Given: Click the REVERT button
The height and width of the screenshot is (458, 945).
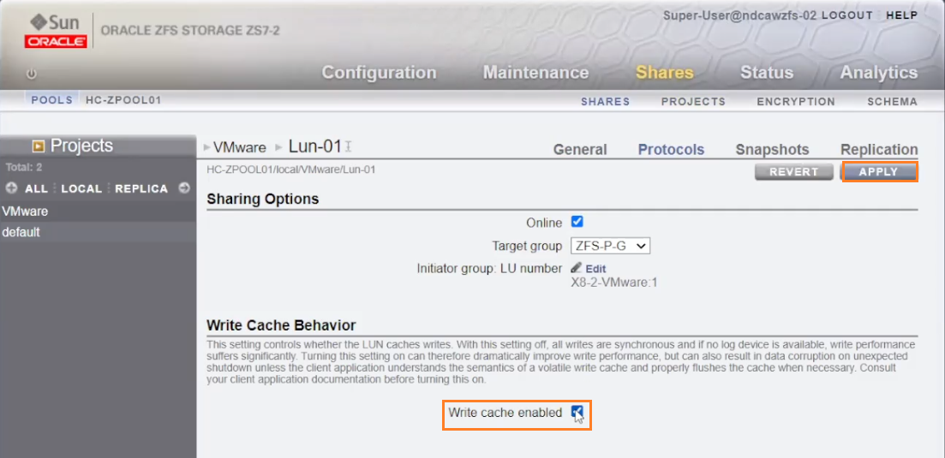Looking at the screenshot, I should [x=793, y=172].
